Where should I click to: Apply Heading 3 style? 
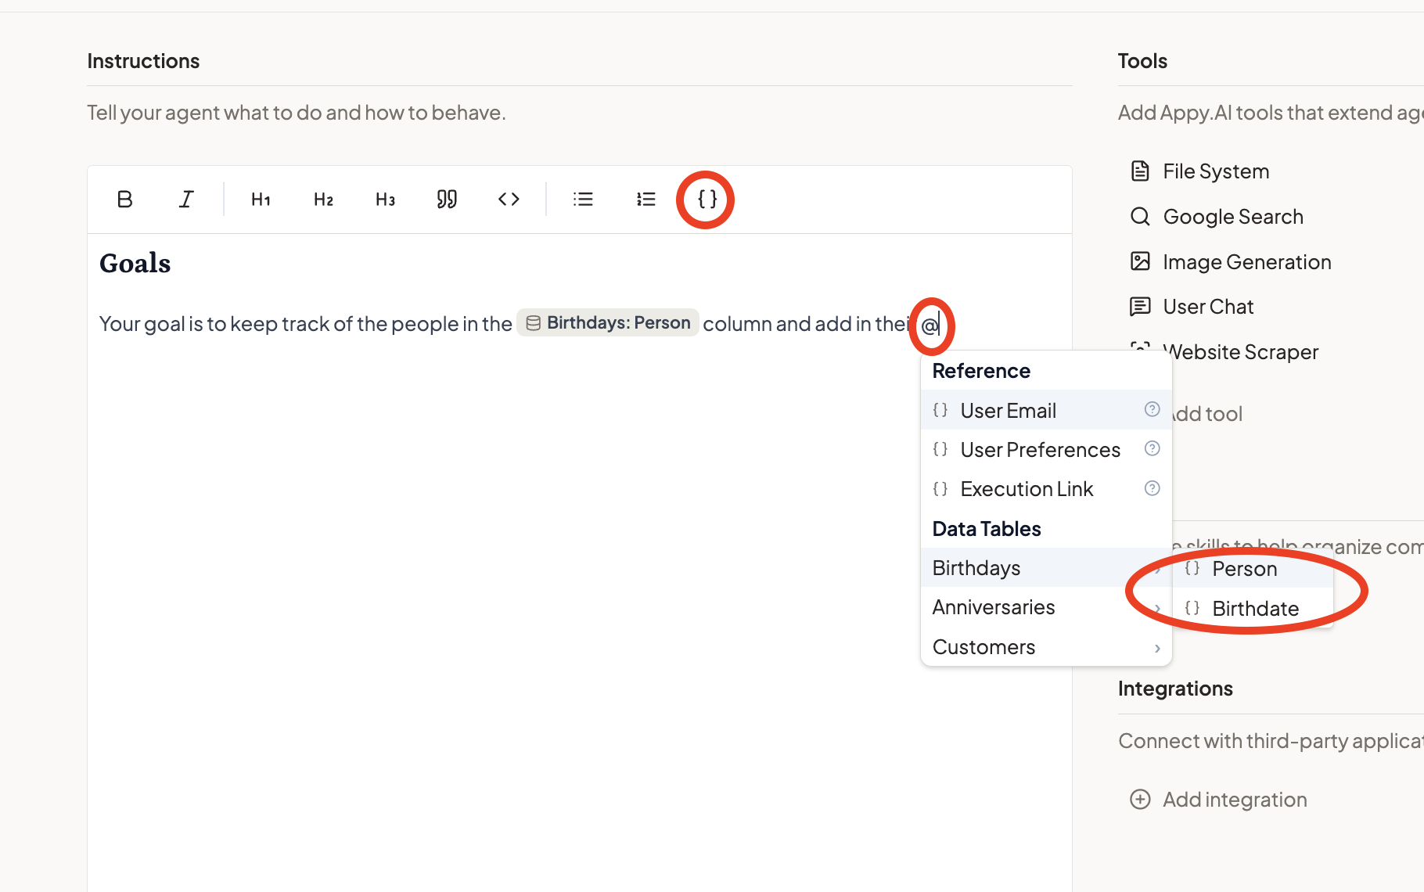[x=384, y=199]
